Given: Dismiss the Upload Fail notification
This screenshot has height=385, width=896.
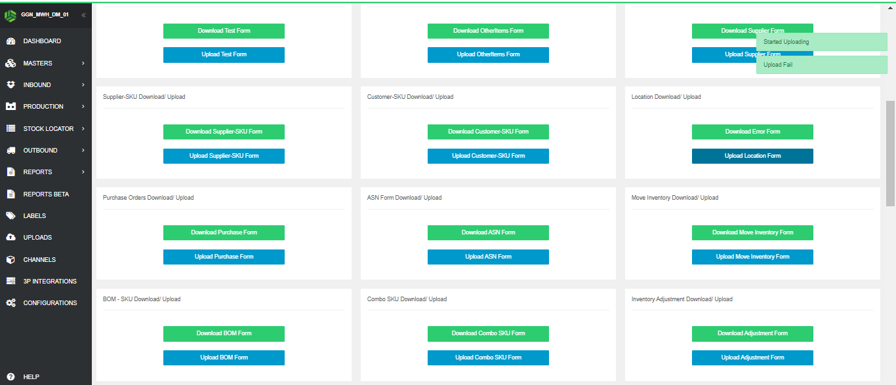Looking at the screenshot, I should click(x=821, y=65).
